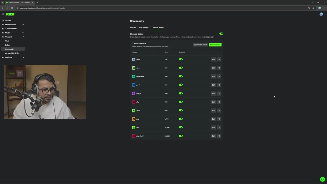Open Roles in the sidebar
The image size is (327, 184).
(7, 45)
